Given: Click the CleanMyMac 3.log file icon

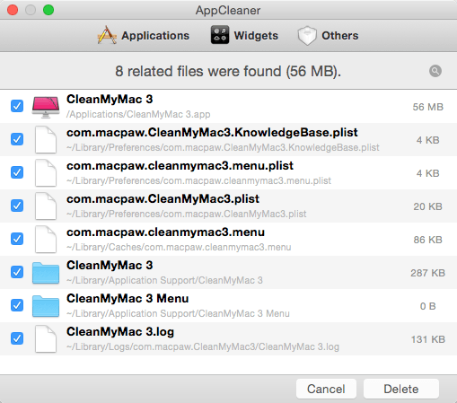Looking at the screenshot, I should 46,339.
